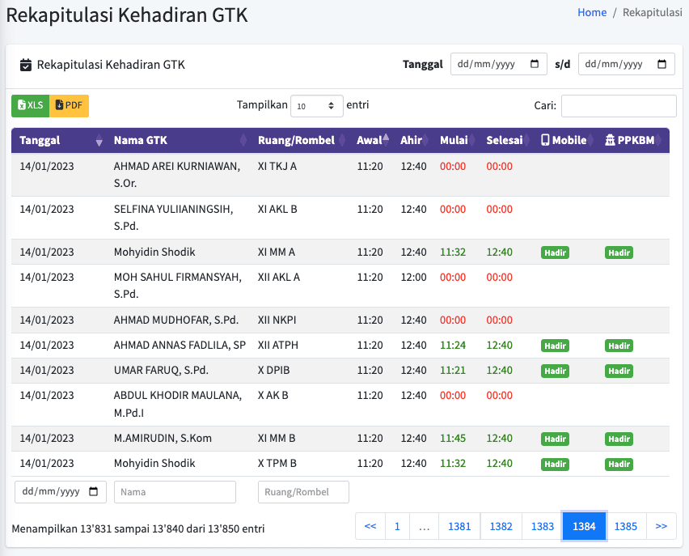
Task: Open calendar picker in Tanggal start field
Action: [535, 64]
